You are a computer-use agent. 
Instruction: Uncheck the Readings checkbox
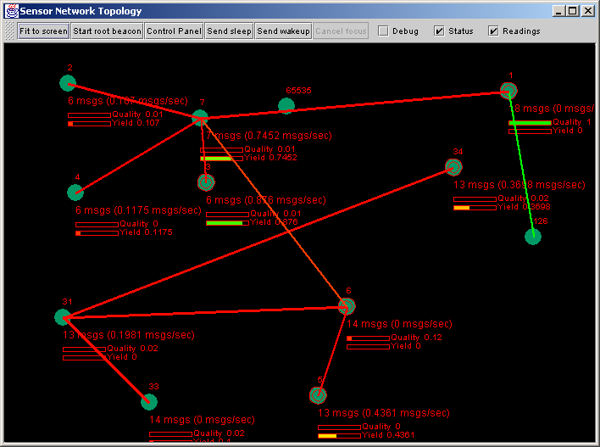[x=493, y=31]
